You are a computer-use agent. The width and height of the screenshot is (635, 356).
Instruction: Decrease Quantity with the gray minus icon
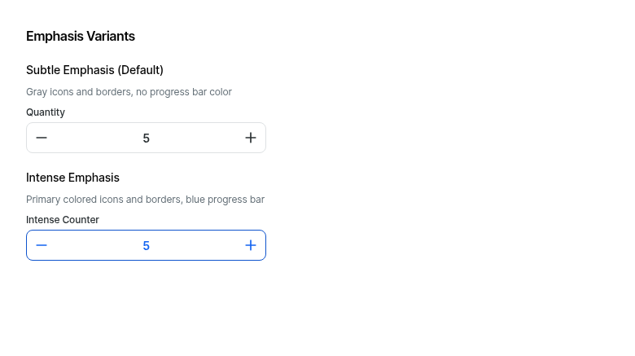[42, 138]
